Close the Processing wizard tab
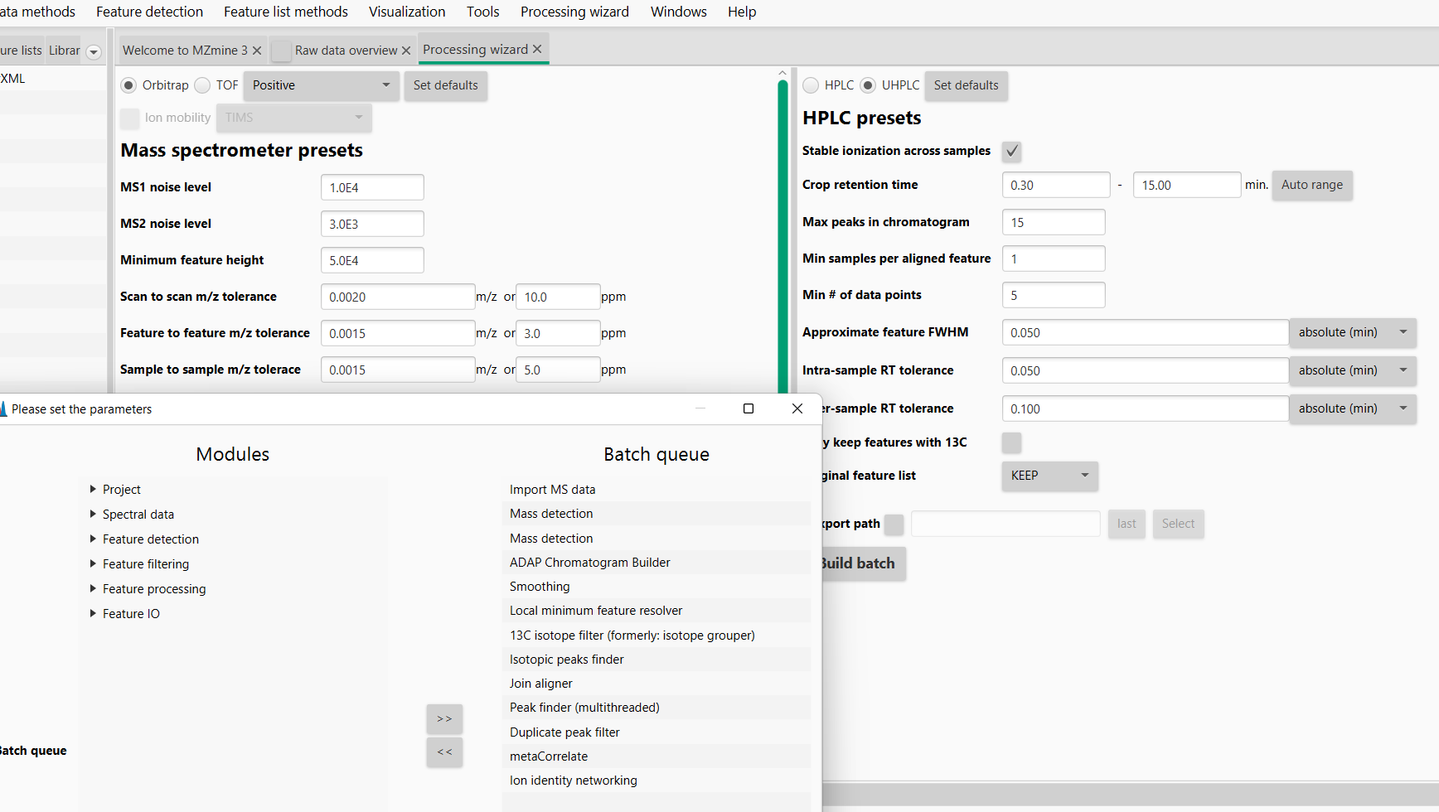The width and height of the screenshot is (1439, 812). [537, 49]
